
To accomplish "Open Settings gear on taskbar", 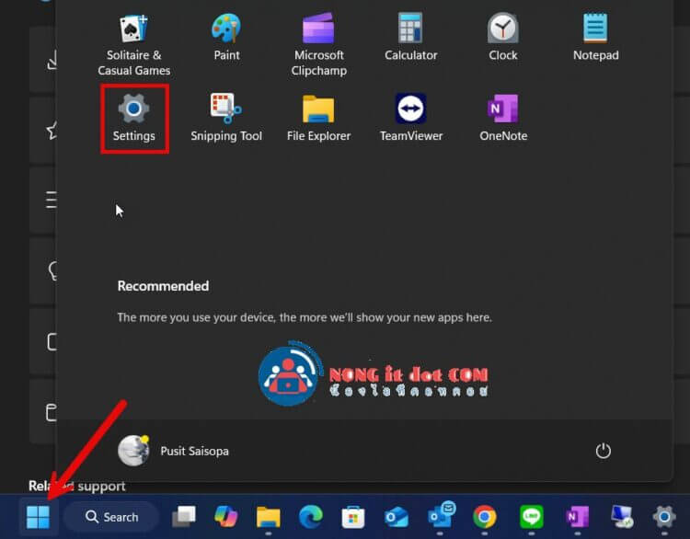I will [664, 517].
